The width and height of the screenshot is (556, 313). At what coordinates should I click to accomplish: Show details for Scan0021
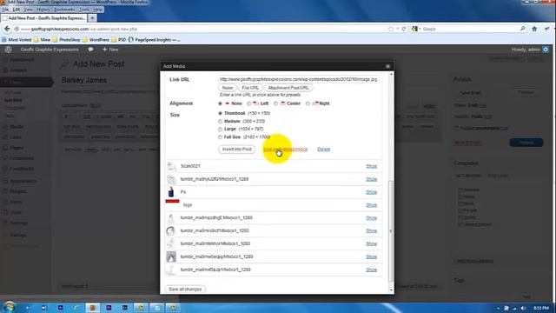(371, 166)
